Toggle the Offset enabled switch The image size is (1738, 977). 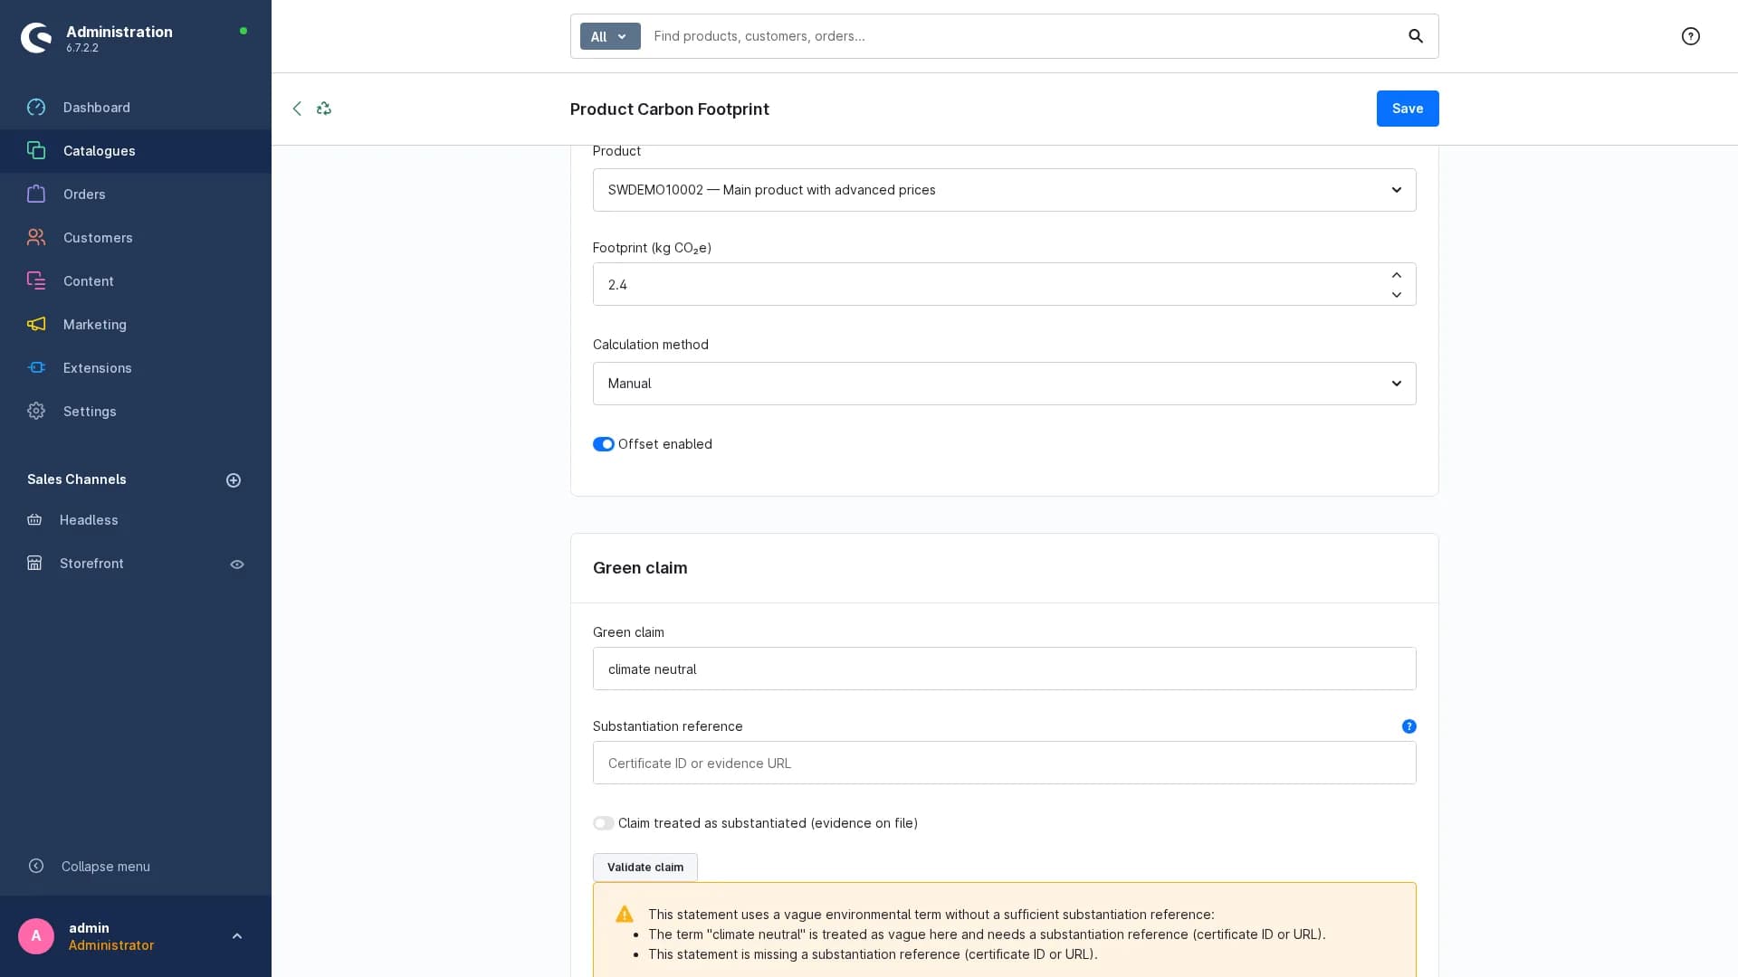tap(604, 444)
